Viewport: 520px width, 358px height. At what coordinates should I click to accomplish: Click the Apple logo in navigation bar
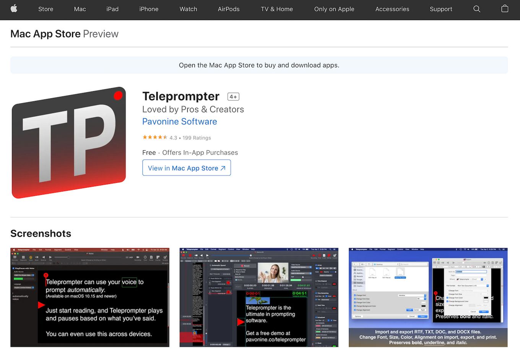click(14, 9)
